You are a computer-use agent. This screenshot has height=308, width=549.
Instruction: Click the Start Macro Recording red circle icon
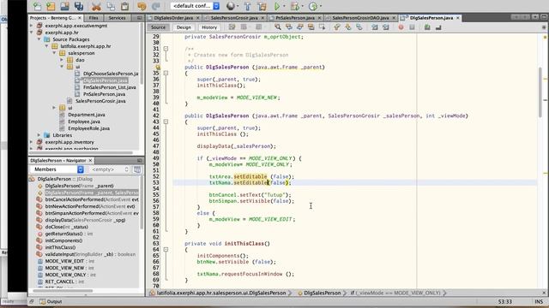tap(401, 27)
